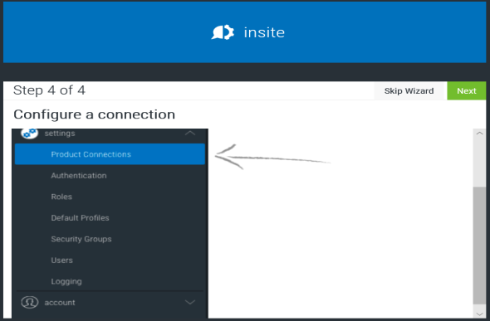
Task: Click the 'Step 4 of 4' text
Action: pyautogui.click(x=49, y=90)
